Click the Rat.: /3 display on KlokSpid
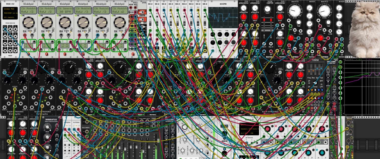The height and width of the screenshot is (159, 380). (x=83, y=10)
